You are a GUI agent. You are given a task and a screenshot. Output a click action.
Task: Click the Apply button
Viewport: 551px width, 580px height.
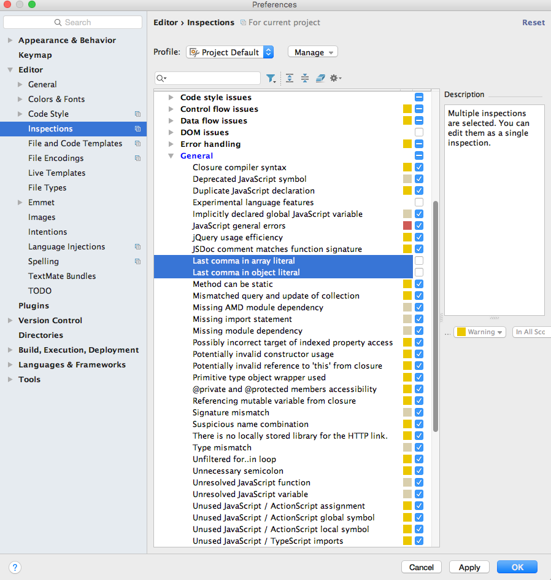[469, 567]
